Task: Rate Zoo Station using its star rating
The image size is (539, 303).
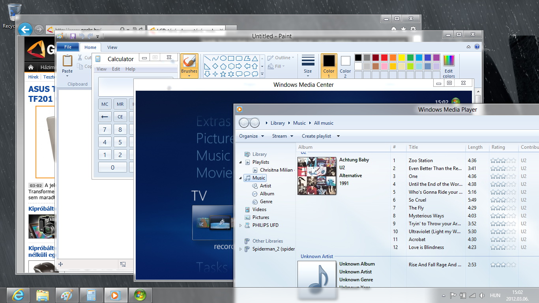Action: [503, 161]
